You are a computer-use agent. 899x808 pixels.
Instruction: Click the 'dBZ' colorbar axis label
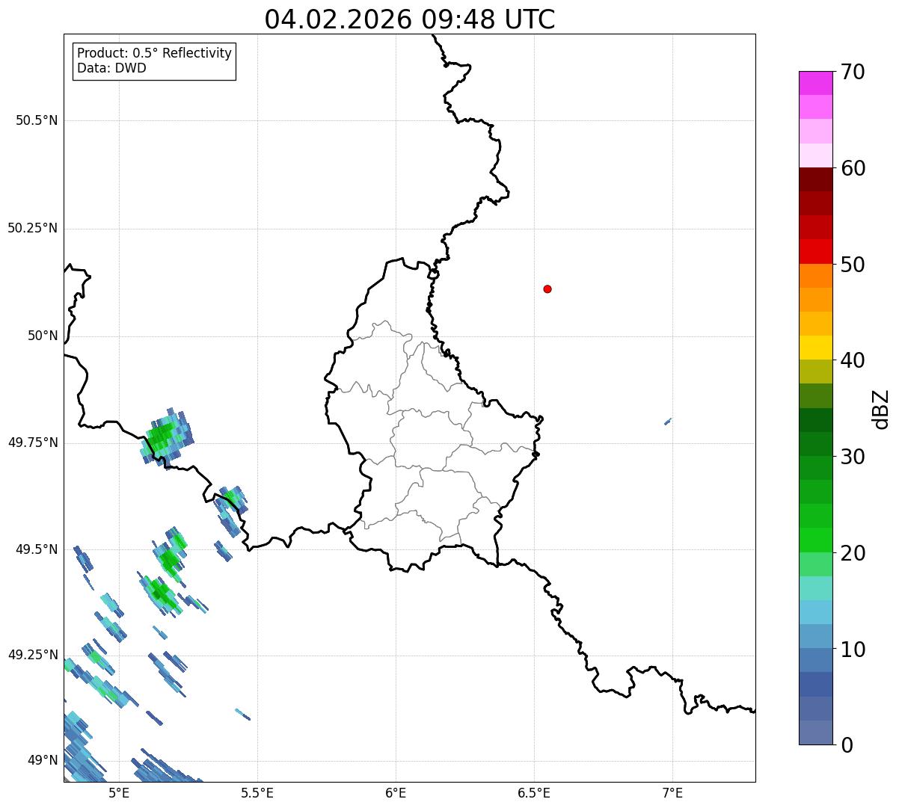881,408
